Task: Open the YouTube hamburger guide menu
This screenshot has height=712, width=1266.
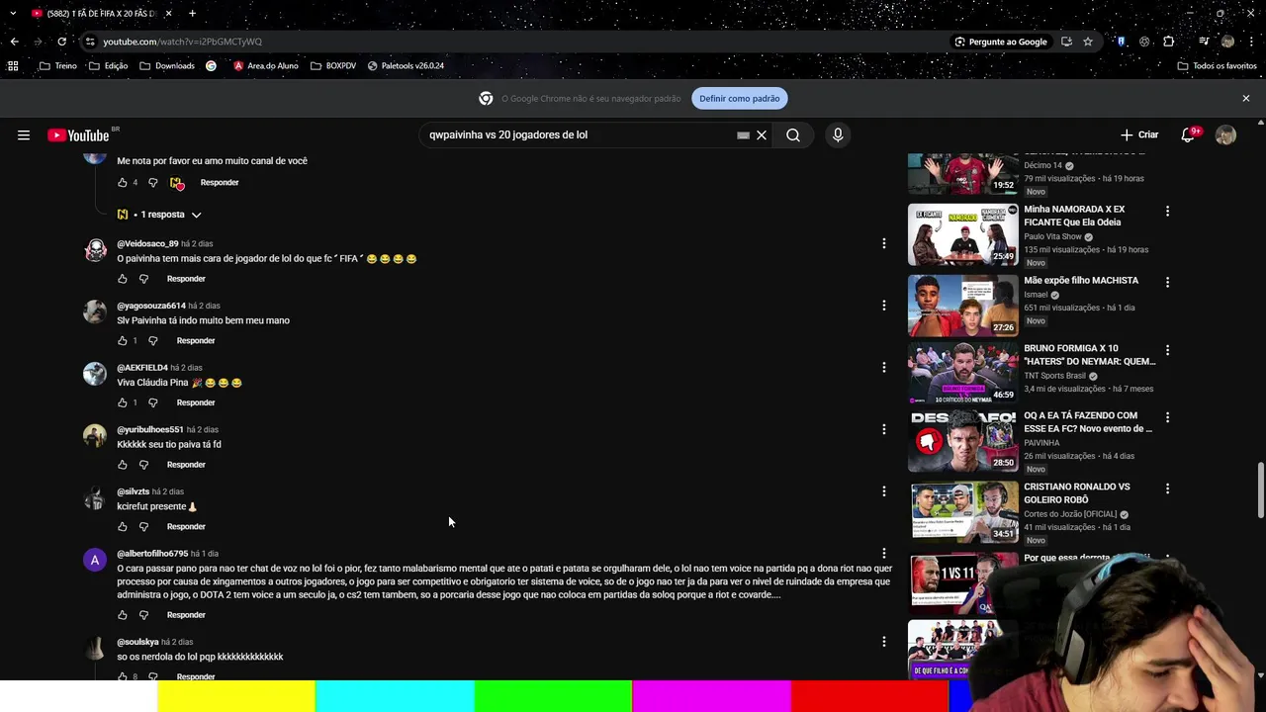Action: click(24, 135)
